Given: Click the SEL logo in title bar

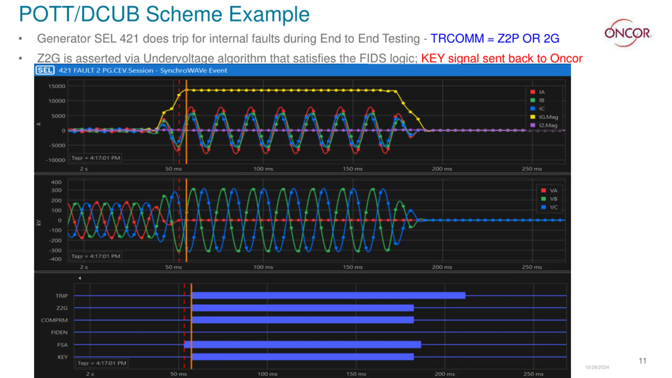Looking at the screenshot, I should tap(45, 70).
